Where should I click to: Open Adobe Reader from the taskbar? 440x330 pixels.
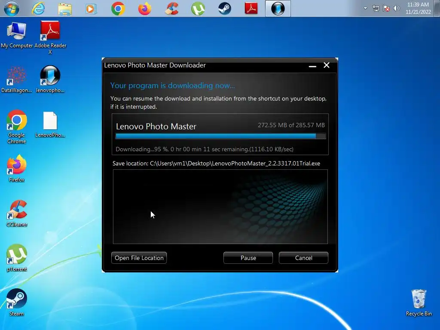click(x=251, y=9)
